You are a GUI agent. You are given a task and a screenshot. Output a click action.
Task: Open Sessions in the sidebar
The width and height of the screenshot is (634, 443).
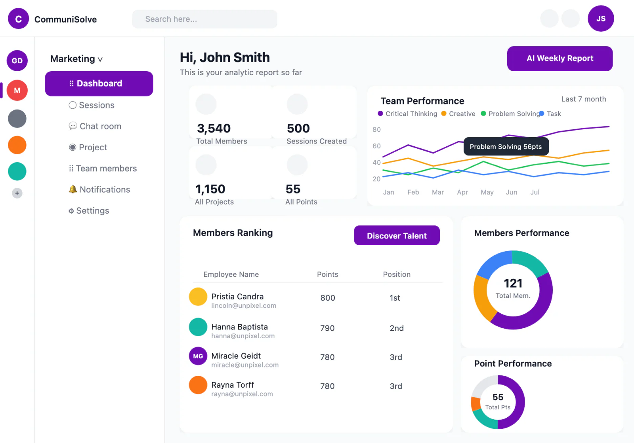click(x=92, y=105)
